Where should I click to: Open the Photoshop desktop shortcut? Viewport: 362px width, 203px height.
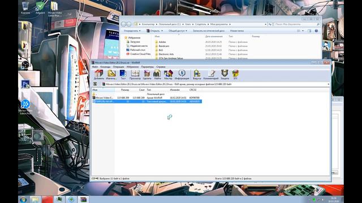tap(25, 84)
